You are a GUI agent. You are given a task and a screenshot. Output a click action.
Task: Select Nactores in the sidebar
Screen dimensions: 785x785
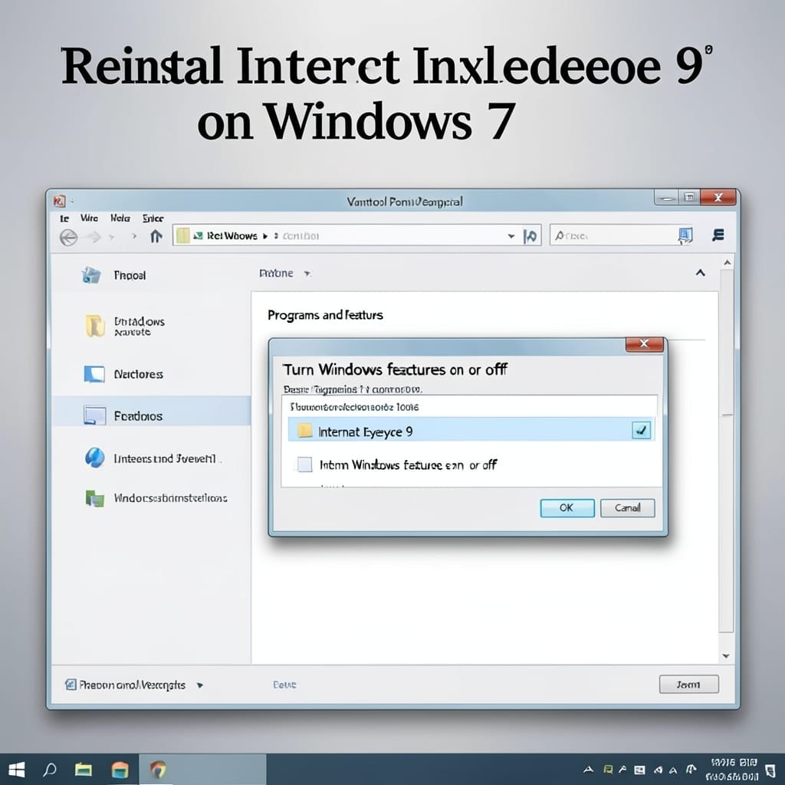(x=138, y=374)
